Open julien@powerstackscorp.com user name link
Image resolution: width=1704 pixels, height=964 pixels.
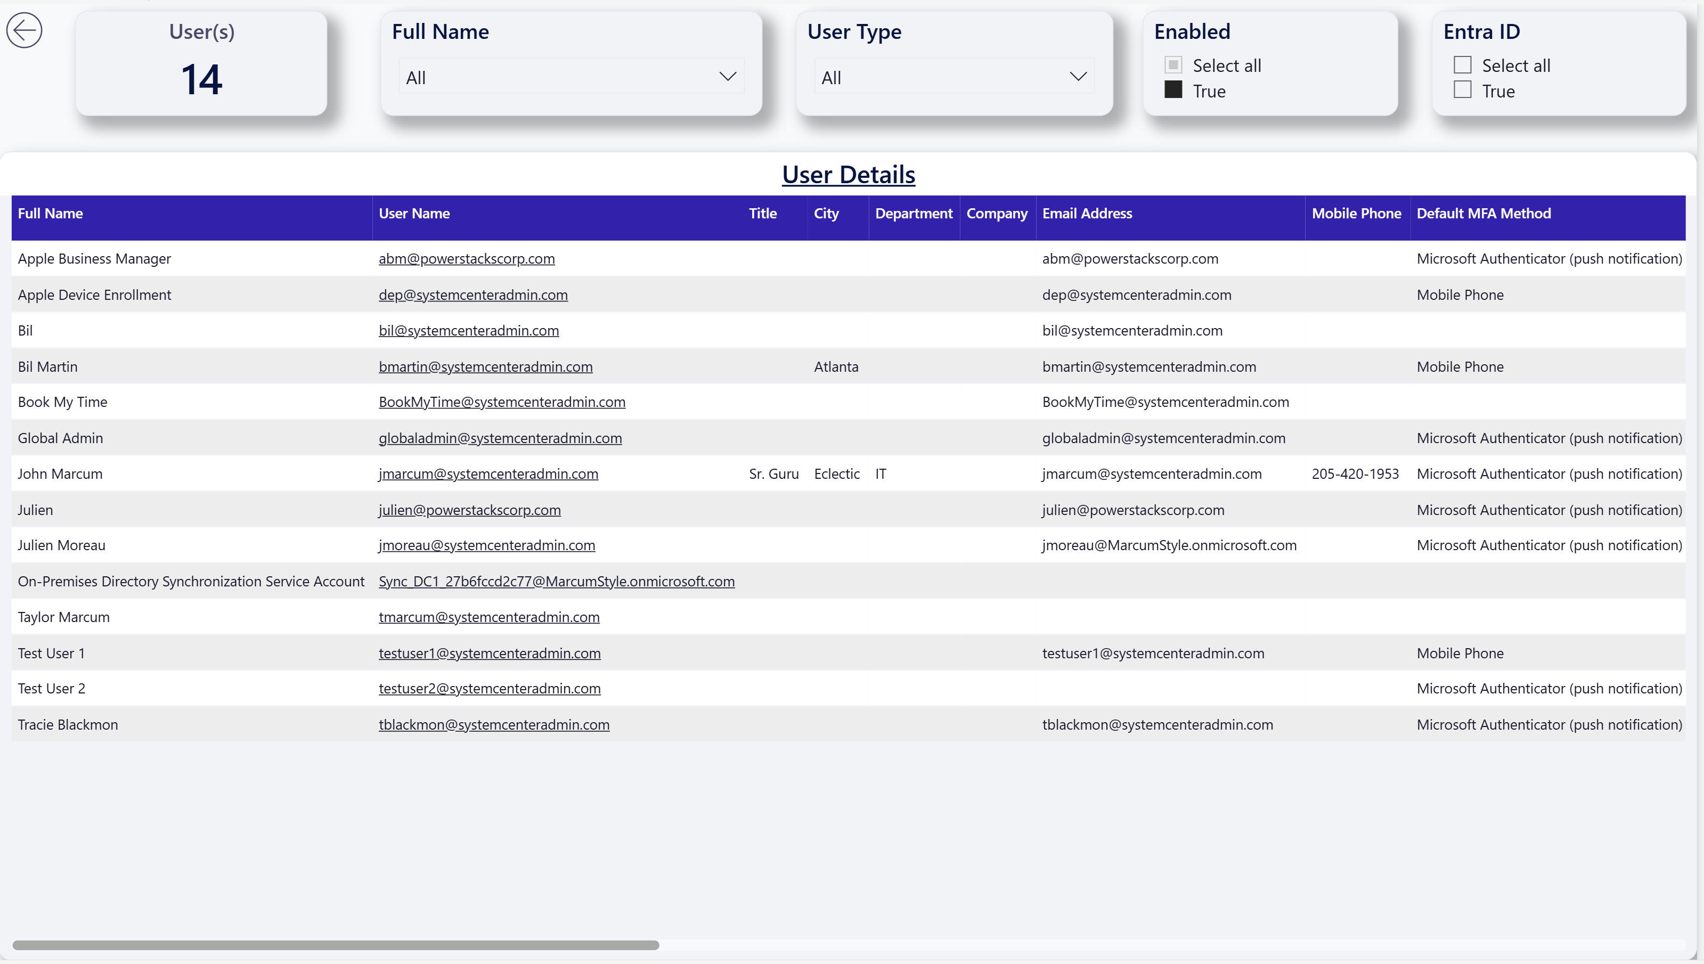coord(469,510)
